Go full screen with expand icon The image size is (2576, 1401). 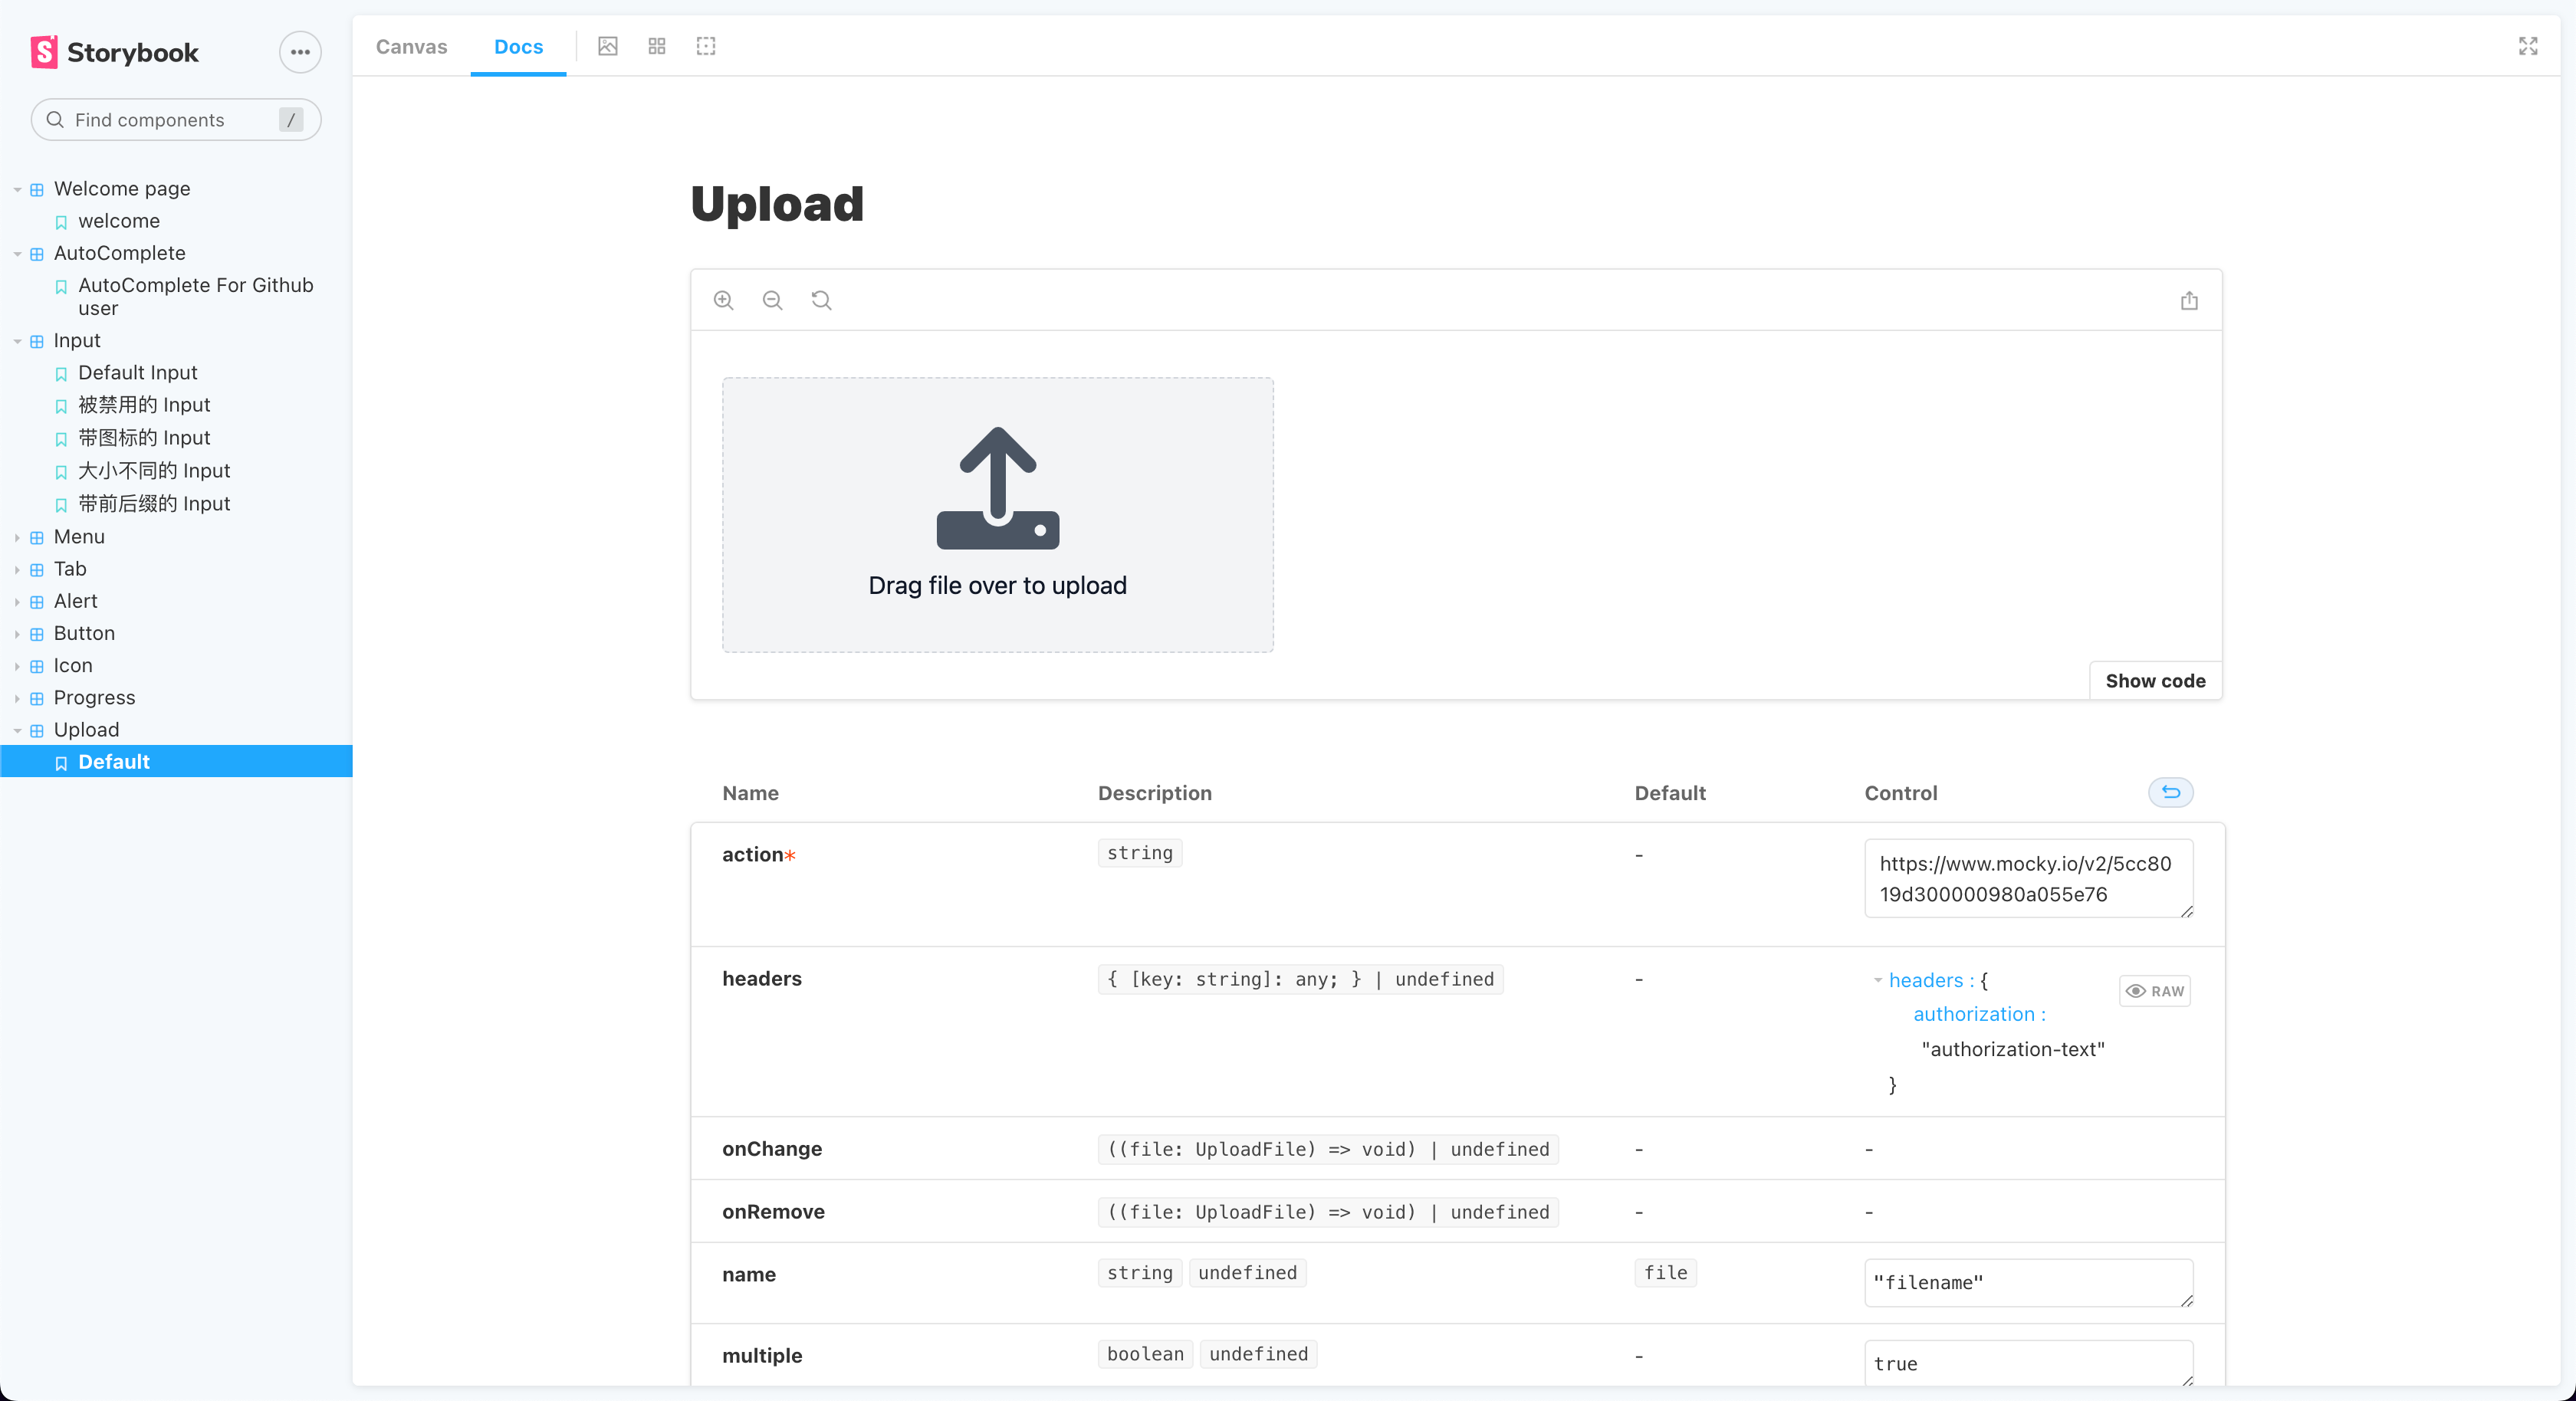tap(2528, 46)
